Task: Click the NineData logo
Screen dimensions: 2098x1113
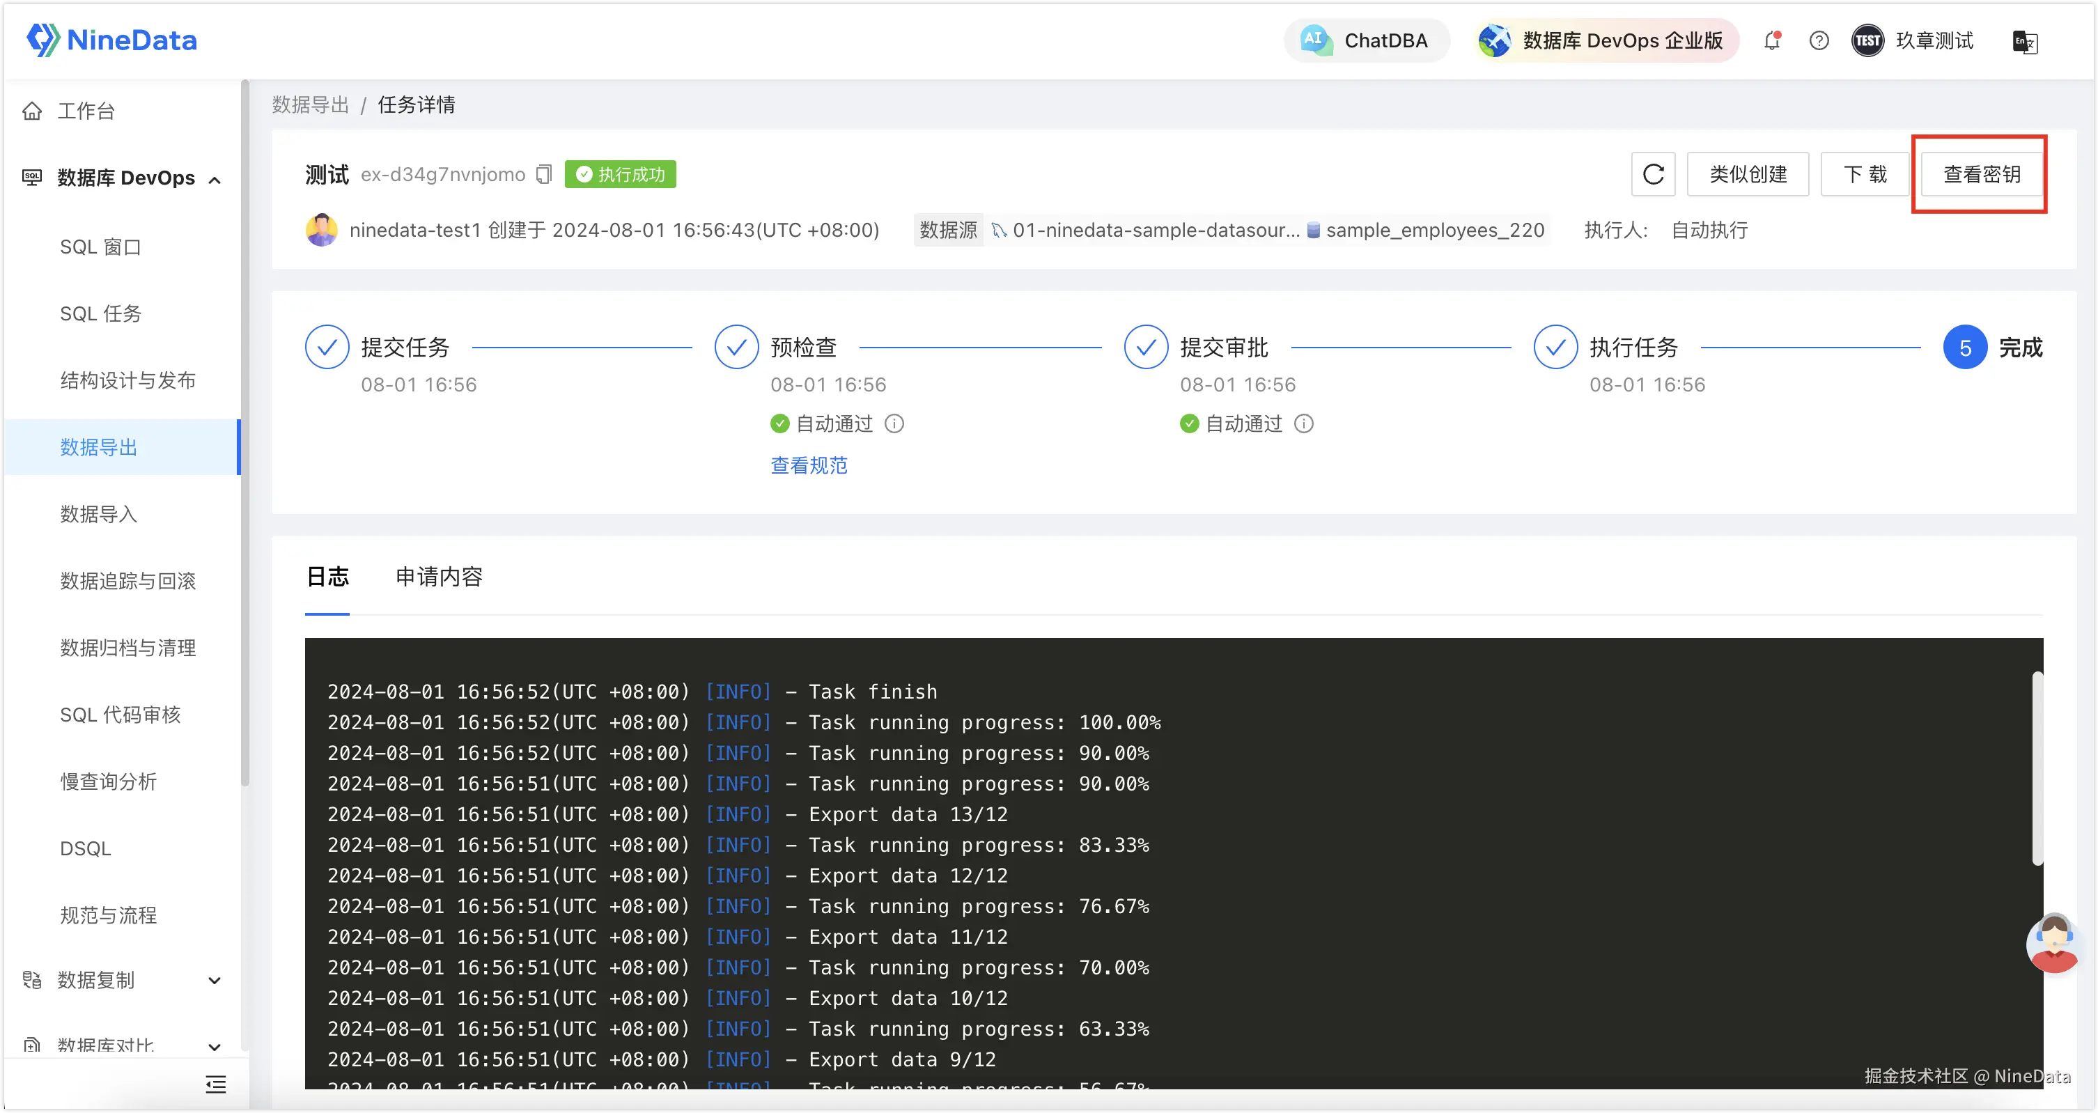Action: coord(112,40)
